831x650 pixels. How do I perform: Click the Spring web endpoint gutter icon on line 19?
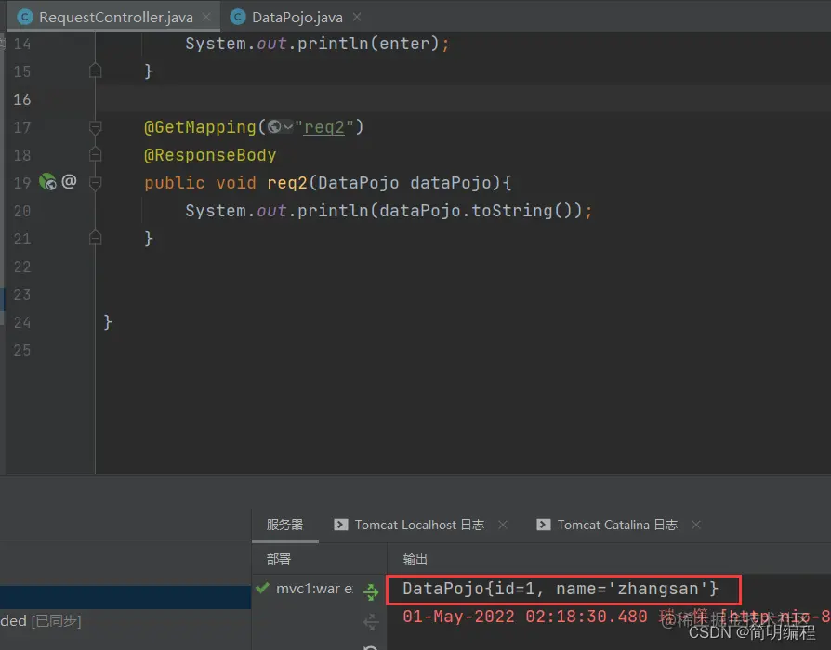[x=47, y=182]
